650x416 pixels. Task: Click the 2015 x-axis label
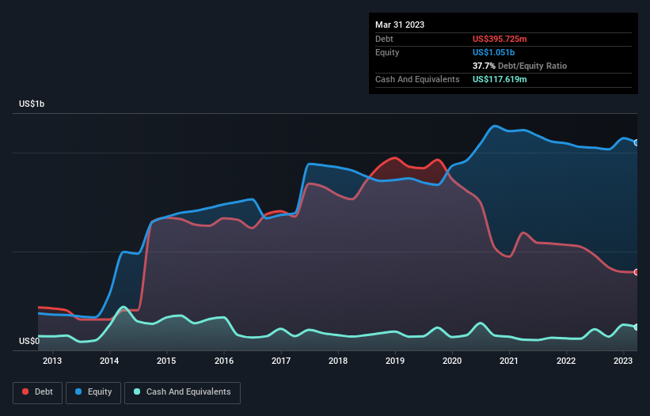[x=166, y=361]
